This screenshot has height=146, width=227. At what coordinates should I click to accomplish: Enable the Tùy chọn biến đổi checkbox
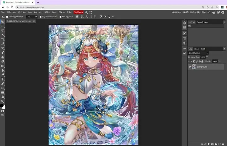tap(41, 17)
